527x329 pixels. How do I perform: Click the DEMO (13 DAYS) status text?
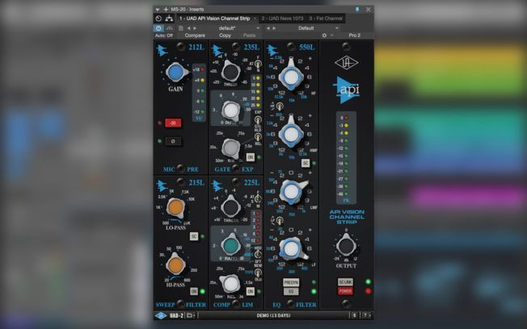[x=273, y=315]
